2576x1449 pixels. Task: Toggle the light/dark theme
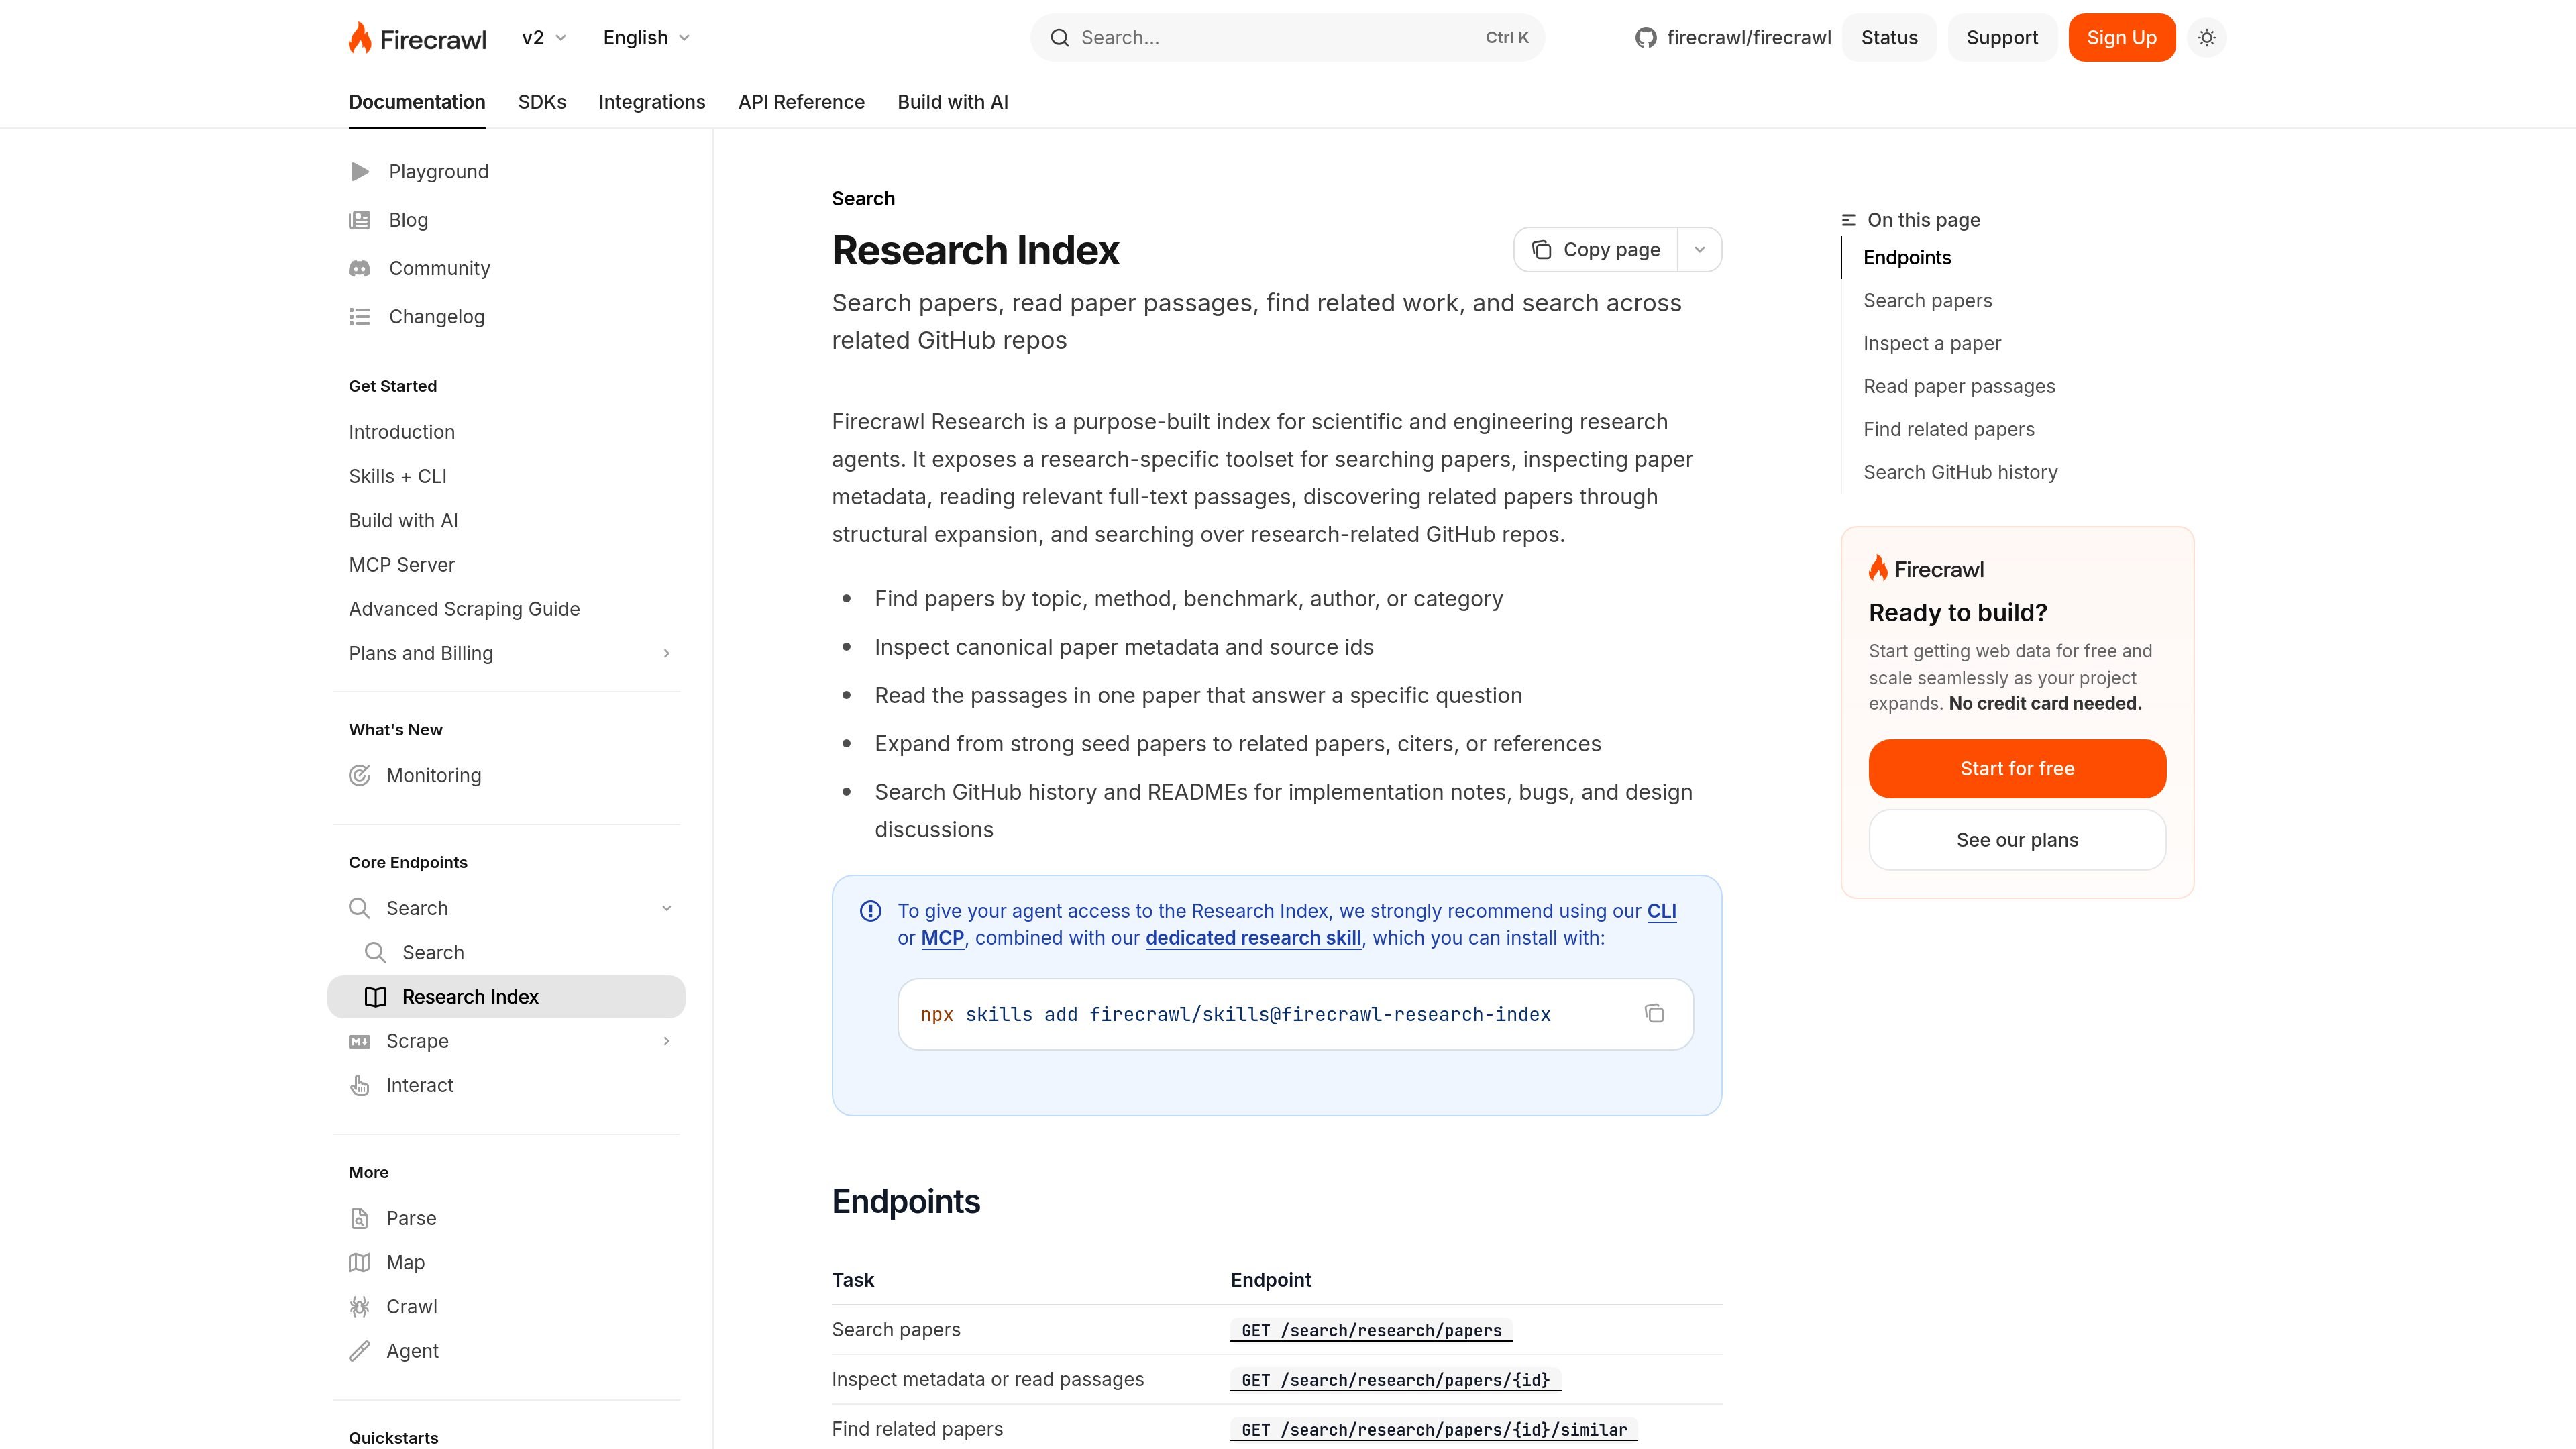[x=2207, y=38]
